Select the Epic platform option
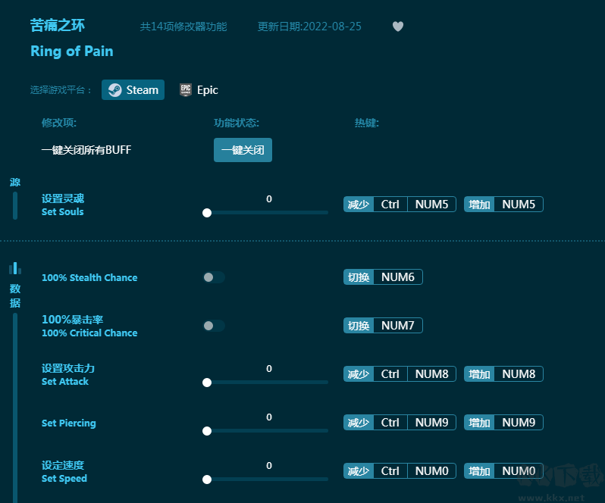The height and width of the screenshot is (503, 605). pos(199,89)
